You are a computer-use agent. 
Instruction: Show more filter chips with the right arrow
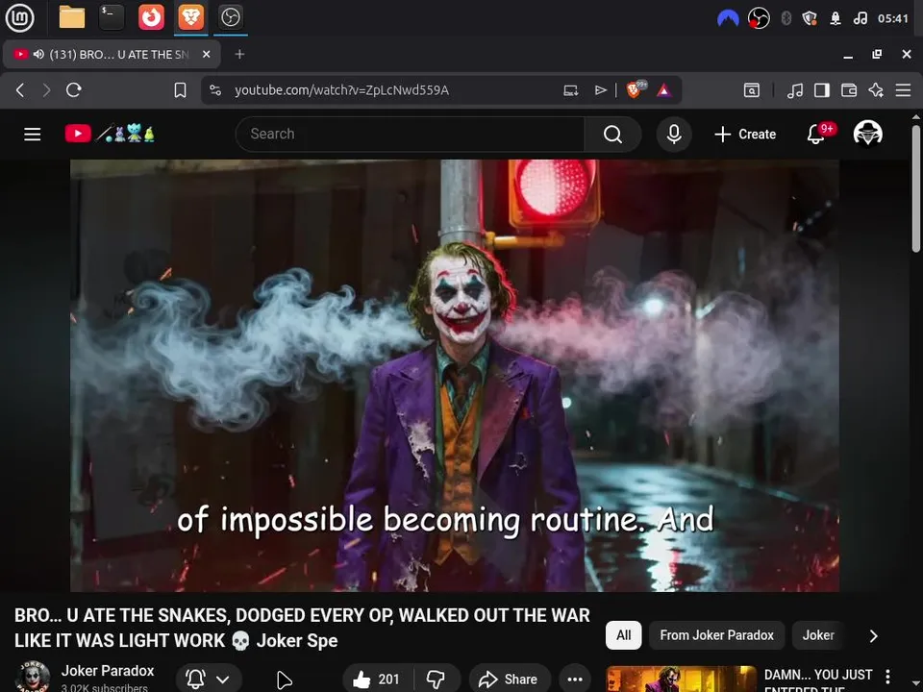874,636
